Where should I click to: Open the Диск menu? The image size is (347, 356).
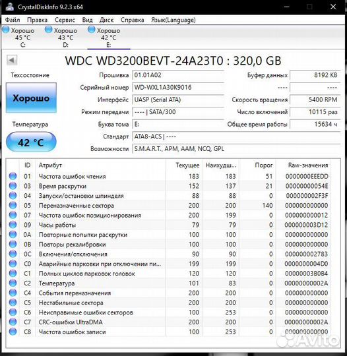tap(106, 20)
